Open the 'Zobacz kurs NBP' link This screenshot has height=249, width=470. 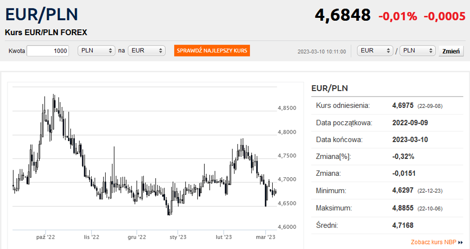pos(433,242)
